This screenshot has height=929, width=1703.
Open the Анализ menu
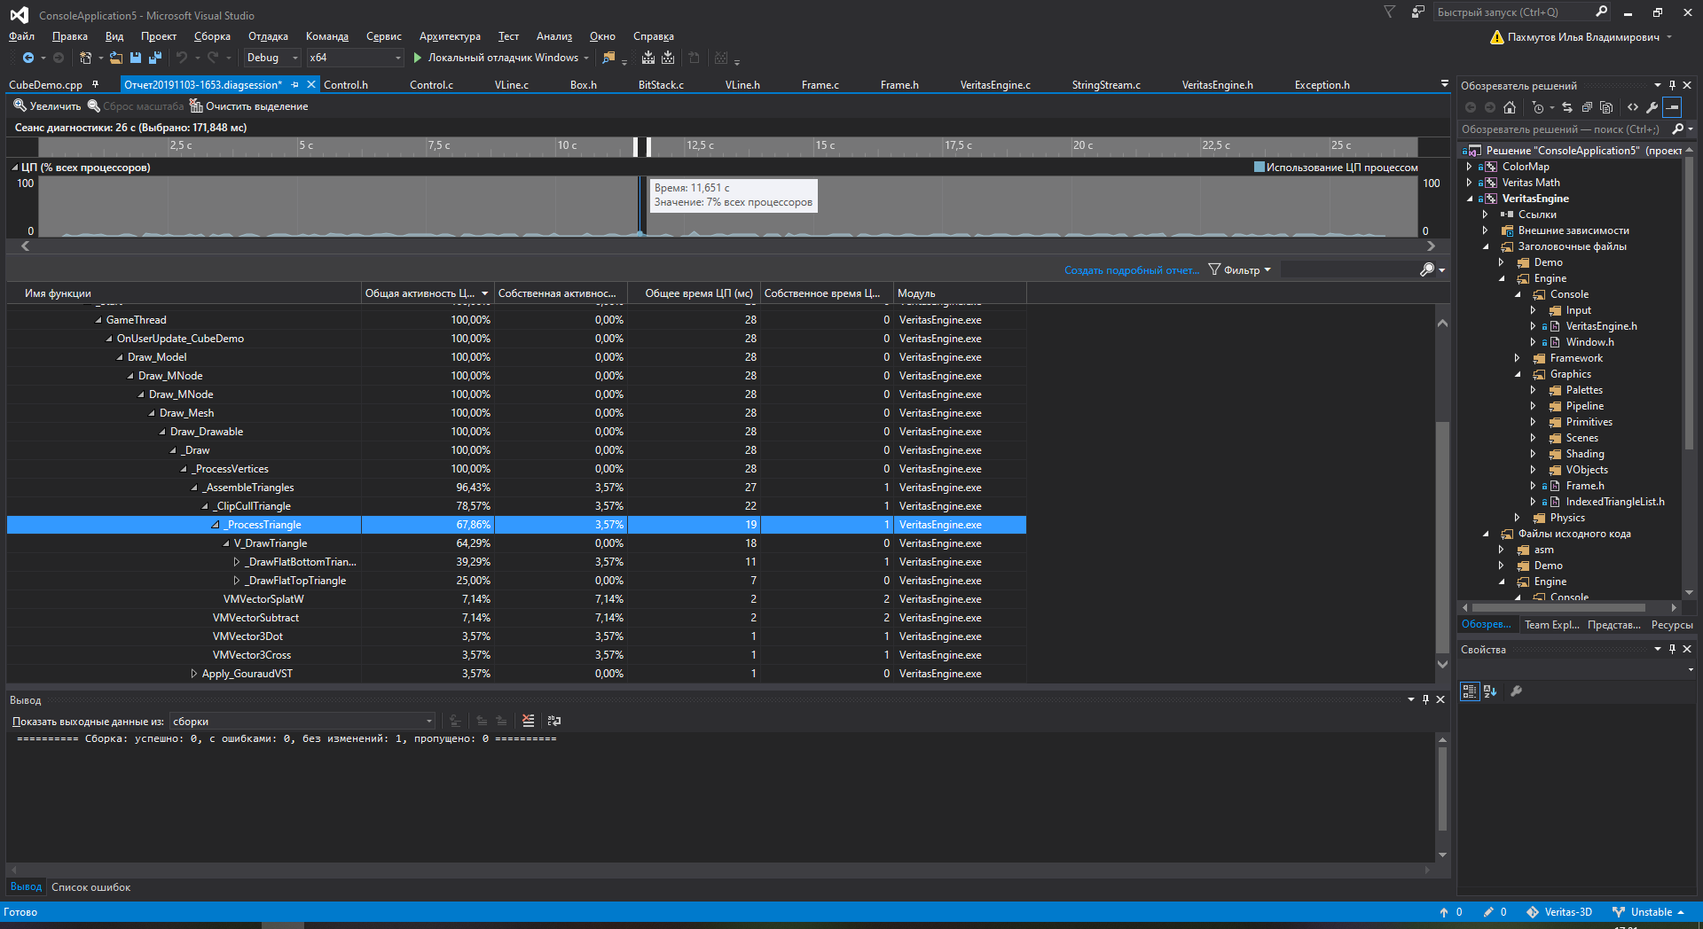click(553, 36)
